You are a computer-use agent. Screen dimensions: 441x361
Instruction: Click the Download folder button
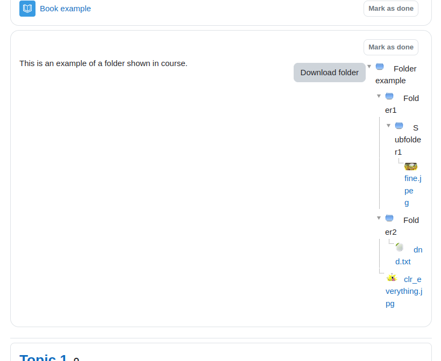tap(330, 73)
